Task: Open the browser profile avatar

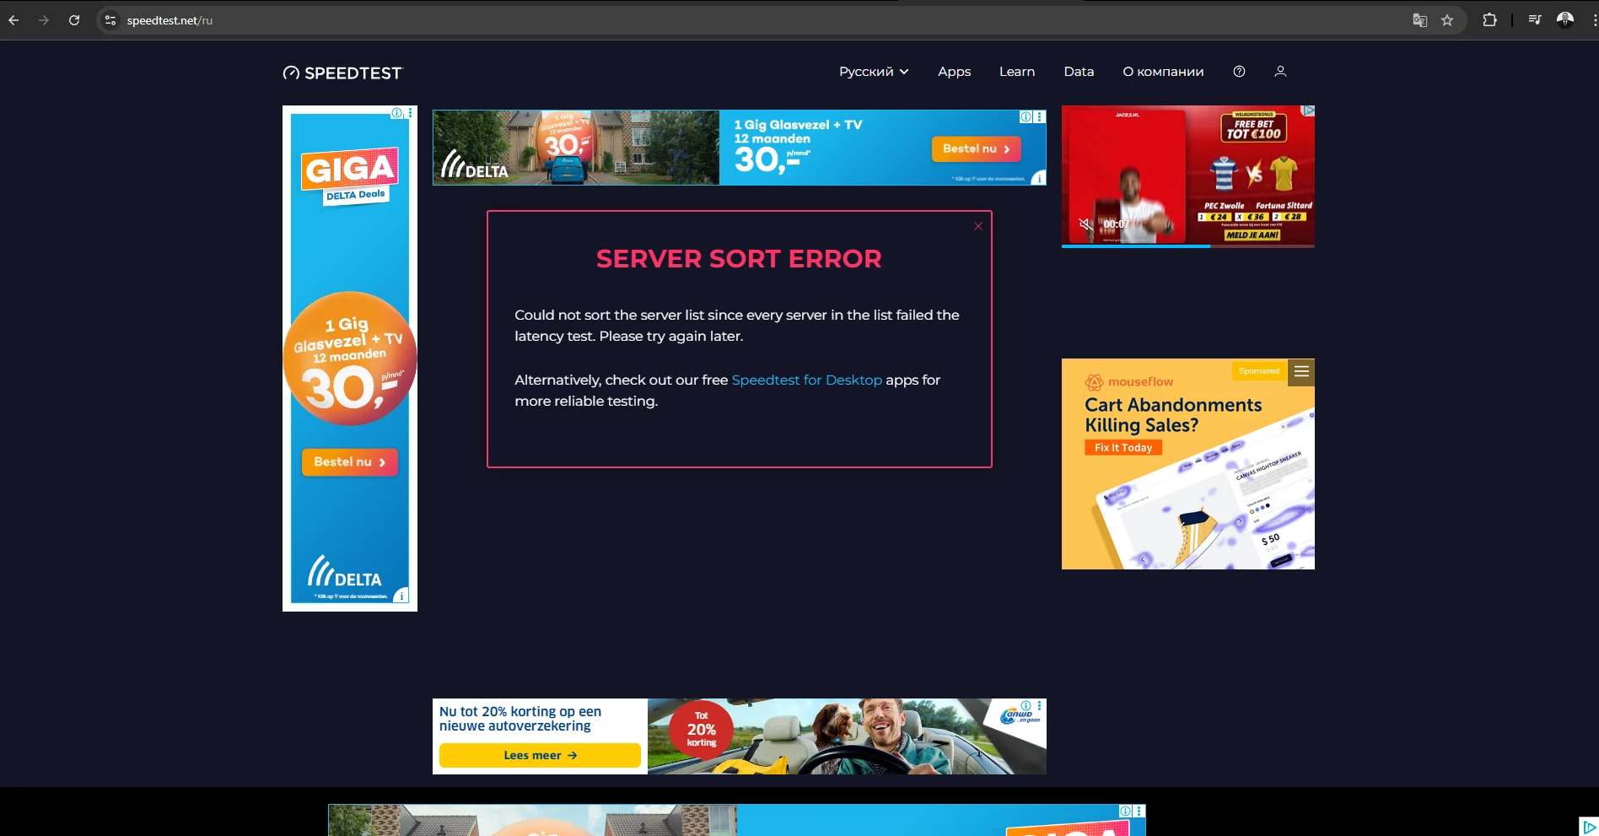Action: click(1565, 20)
